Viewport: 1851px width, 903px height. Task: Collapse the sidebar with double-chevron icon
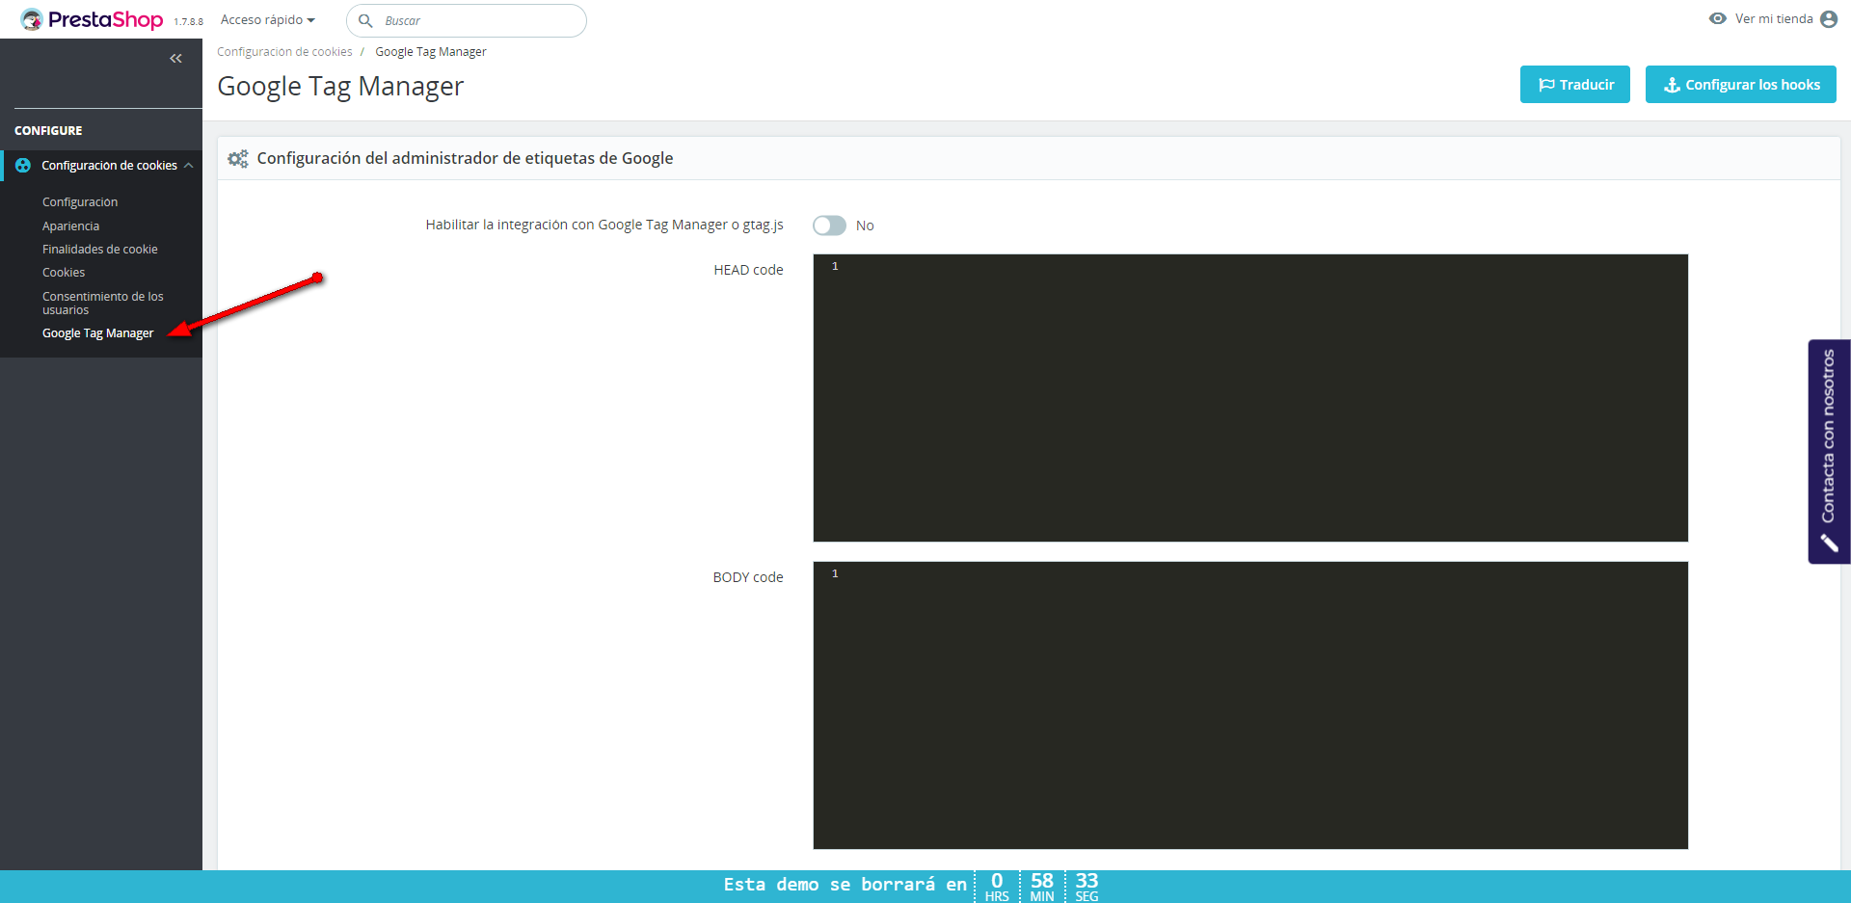click(x=175, y=59)
